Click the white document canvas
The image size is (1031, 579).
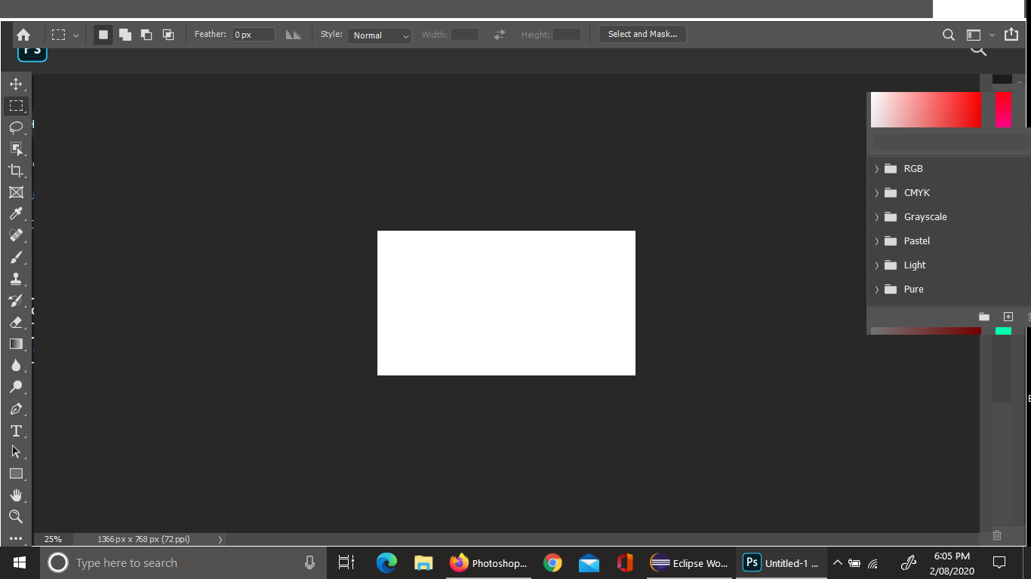(x=506, y=303)
